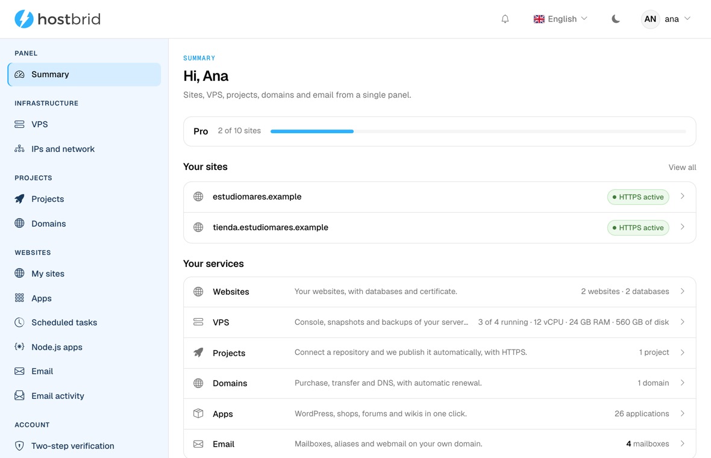Image resolution: width=711 pixels, height=458 pixels.
Task: Open IPs and network
Action: 84,149
